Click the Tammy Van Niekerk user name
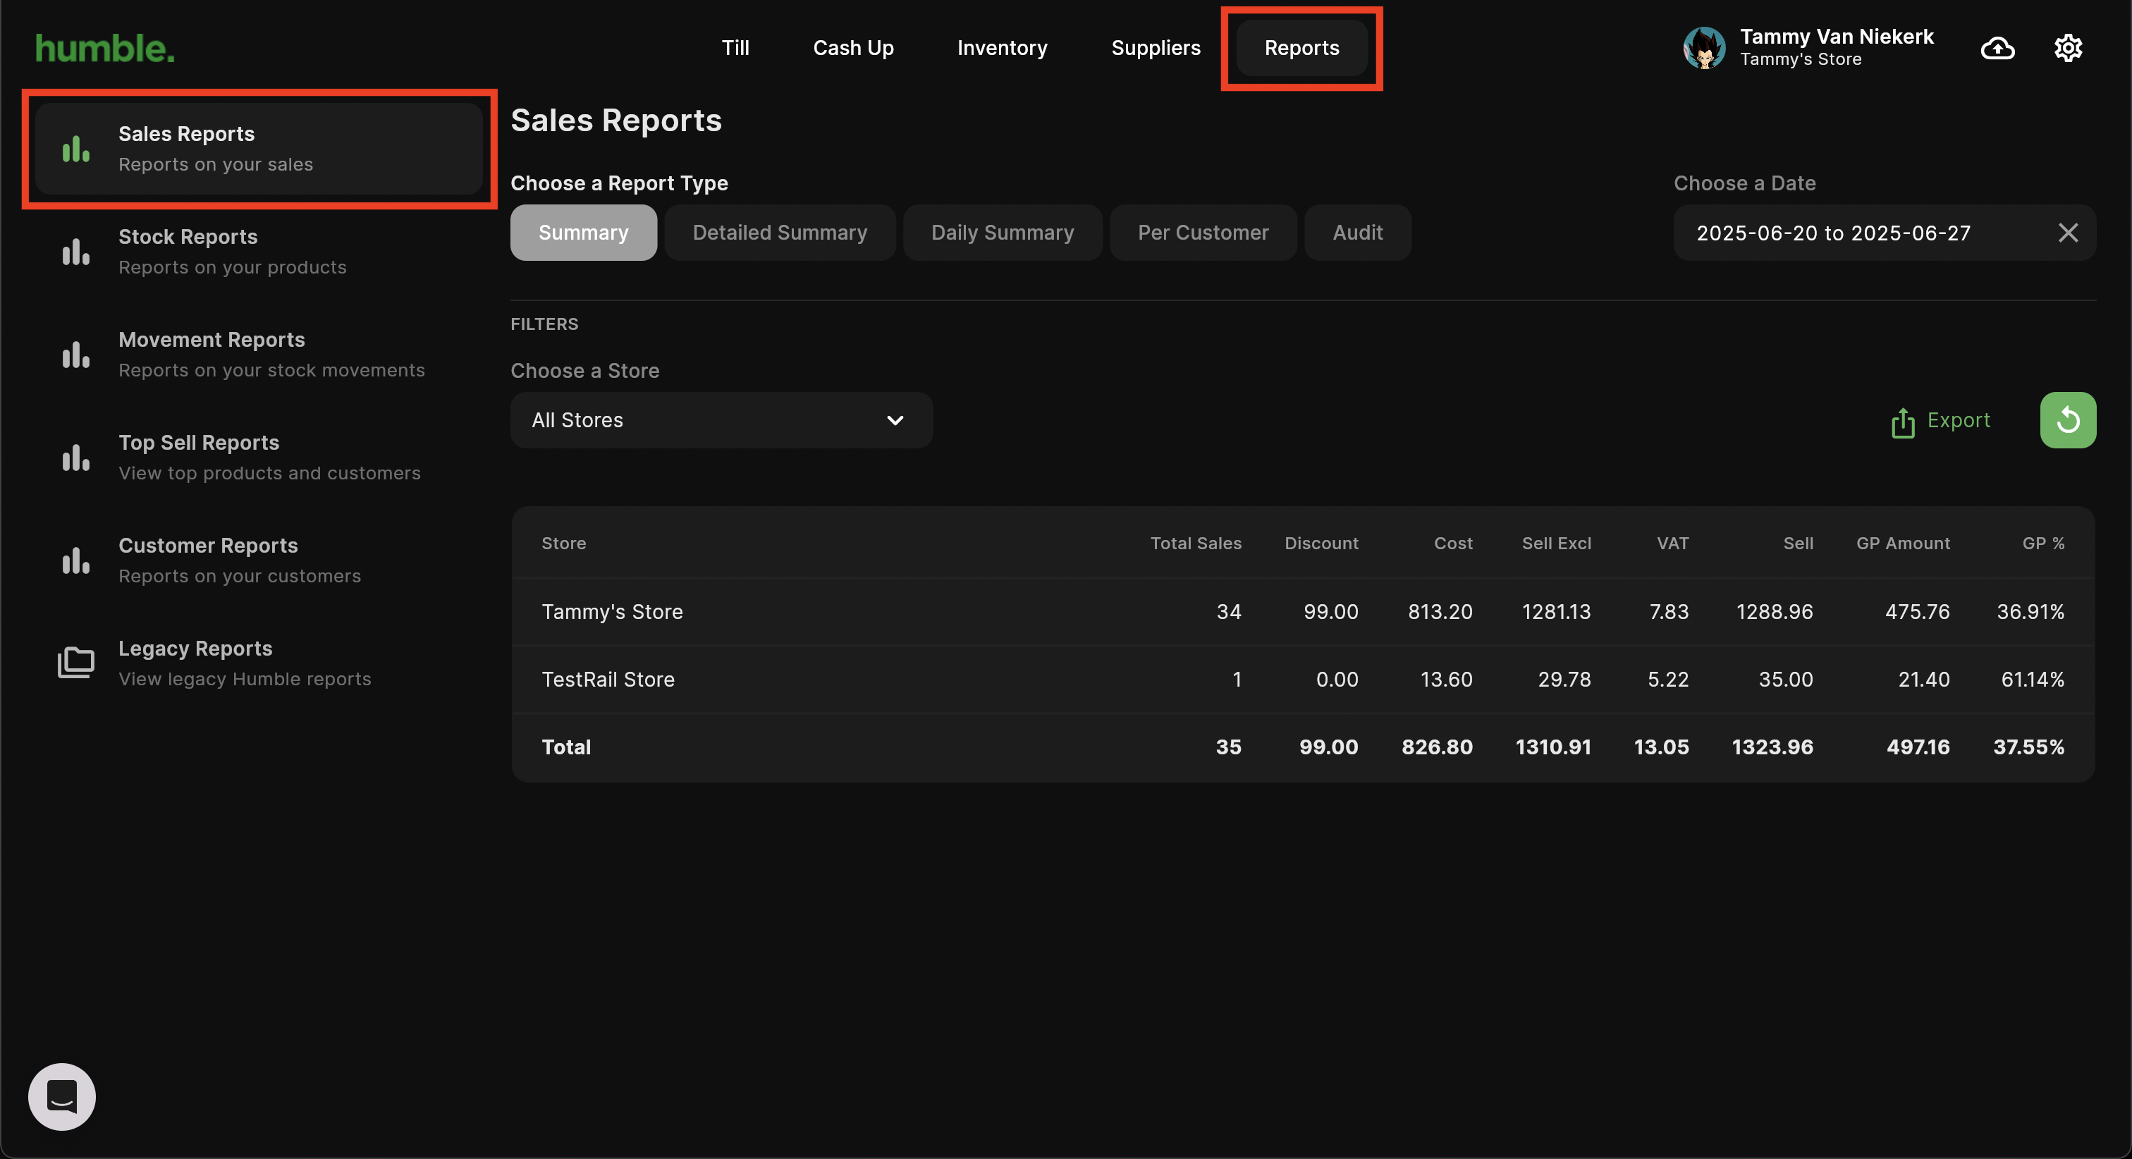 coord(1837,37)
